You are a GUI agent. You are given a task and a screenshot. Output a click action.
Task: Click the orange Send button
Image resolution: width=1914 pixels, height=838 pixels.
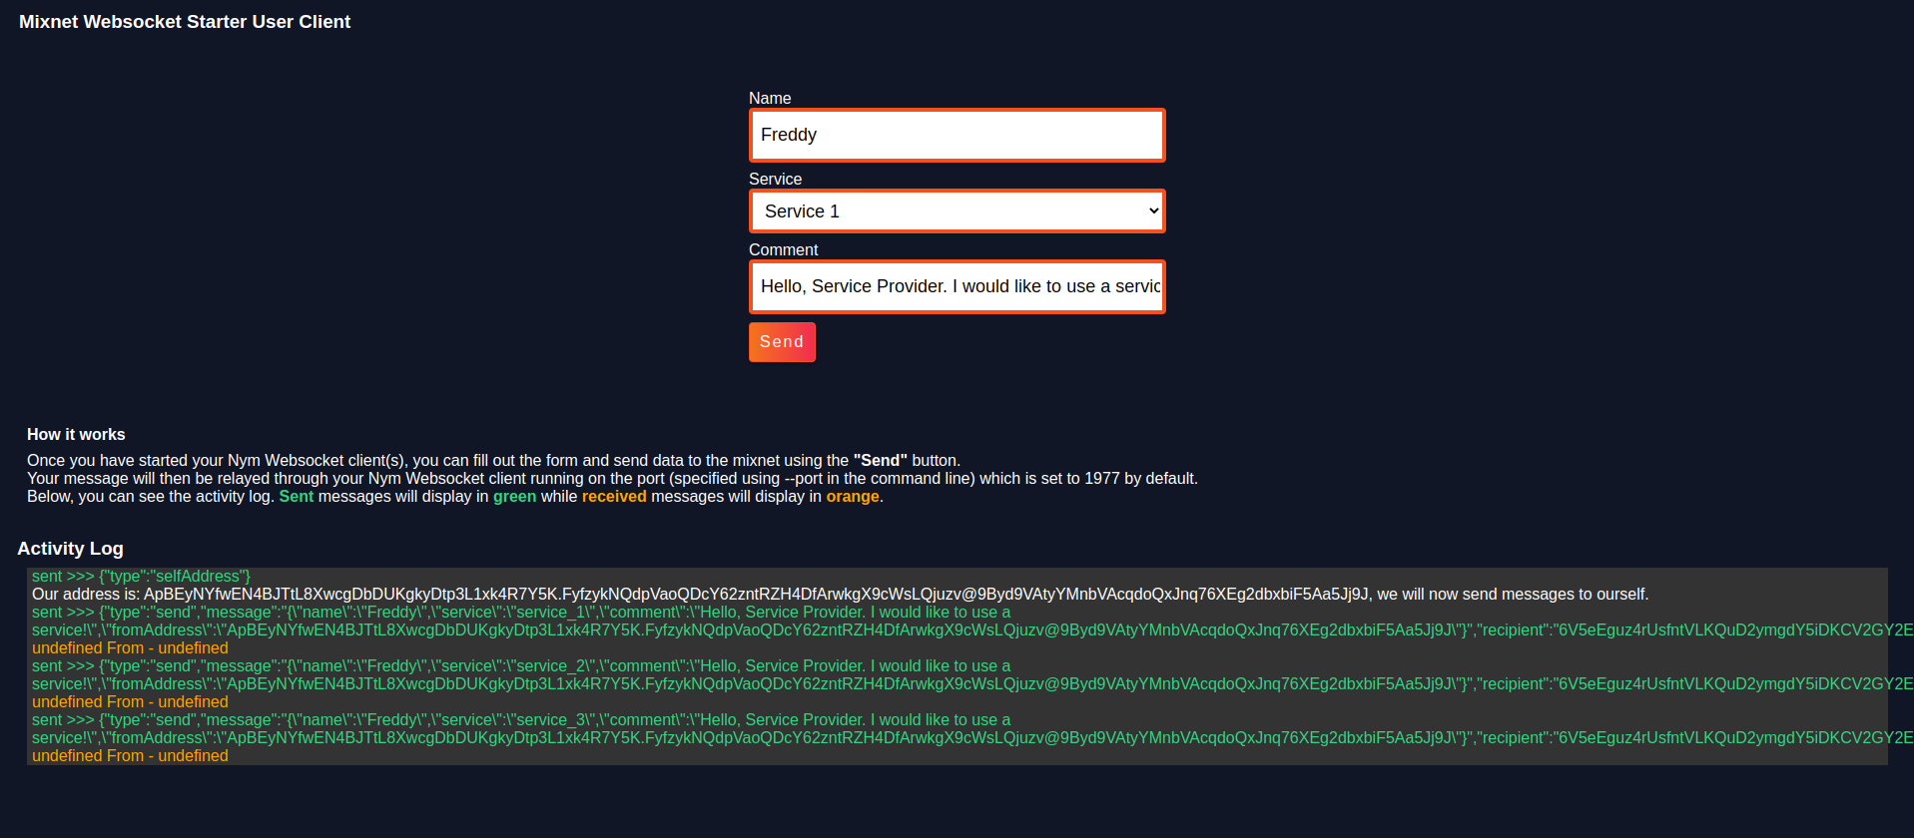click(782, 342)
